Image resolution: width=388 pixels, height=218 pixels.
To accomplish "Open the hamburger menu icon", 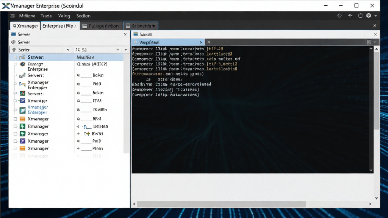I will 13,16.
